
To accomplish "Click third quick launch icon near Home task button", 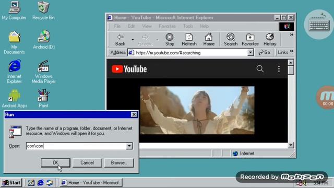I will (50, 183).
